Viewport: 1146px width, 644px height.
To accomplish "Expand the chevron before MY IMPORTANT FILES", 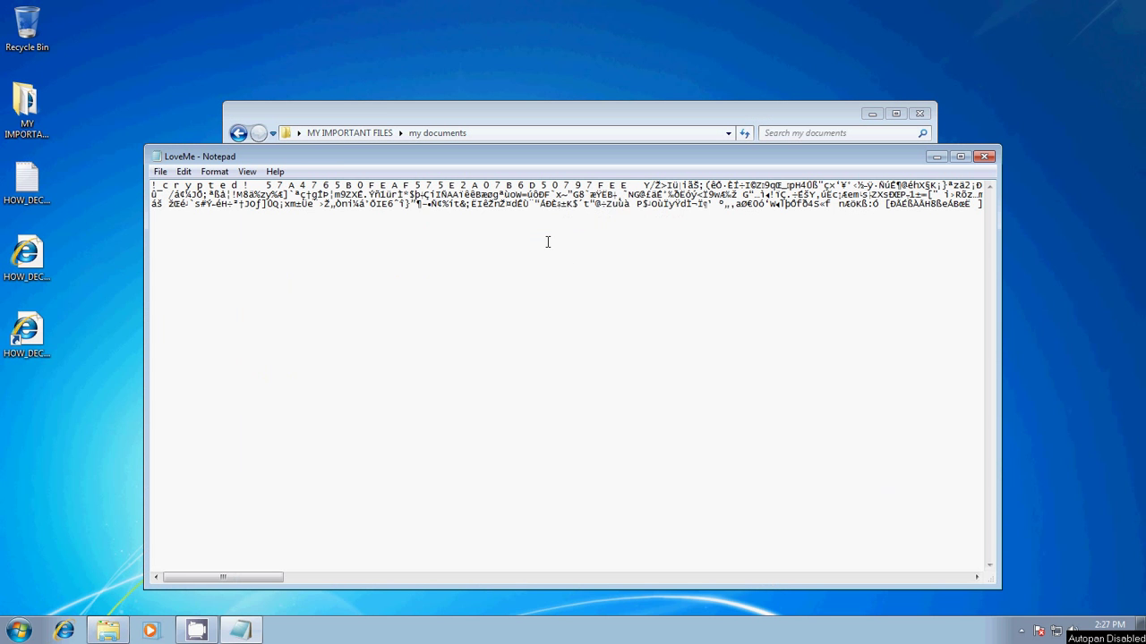I will click(299, 133).
